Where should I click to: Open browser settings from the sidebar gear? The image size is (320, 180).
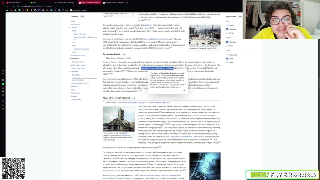click(x=3, y=109)
